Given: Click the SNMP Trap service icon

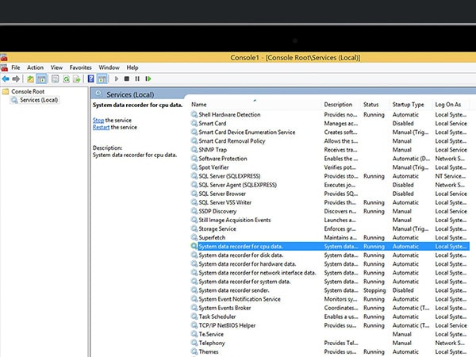Looking at the screenshot, I should 194,150.
